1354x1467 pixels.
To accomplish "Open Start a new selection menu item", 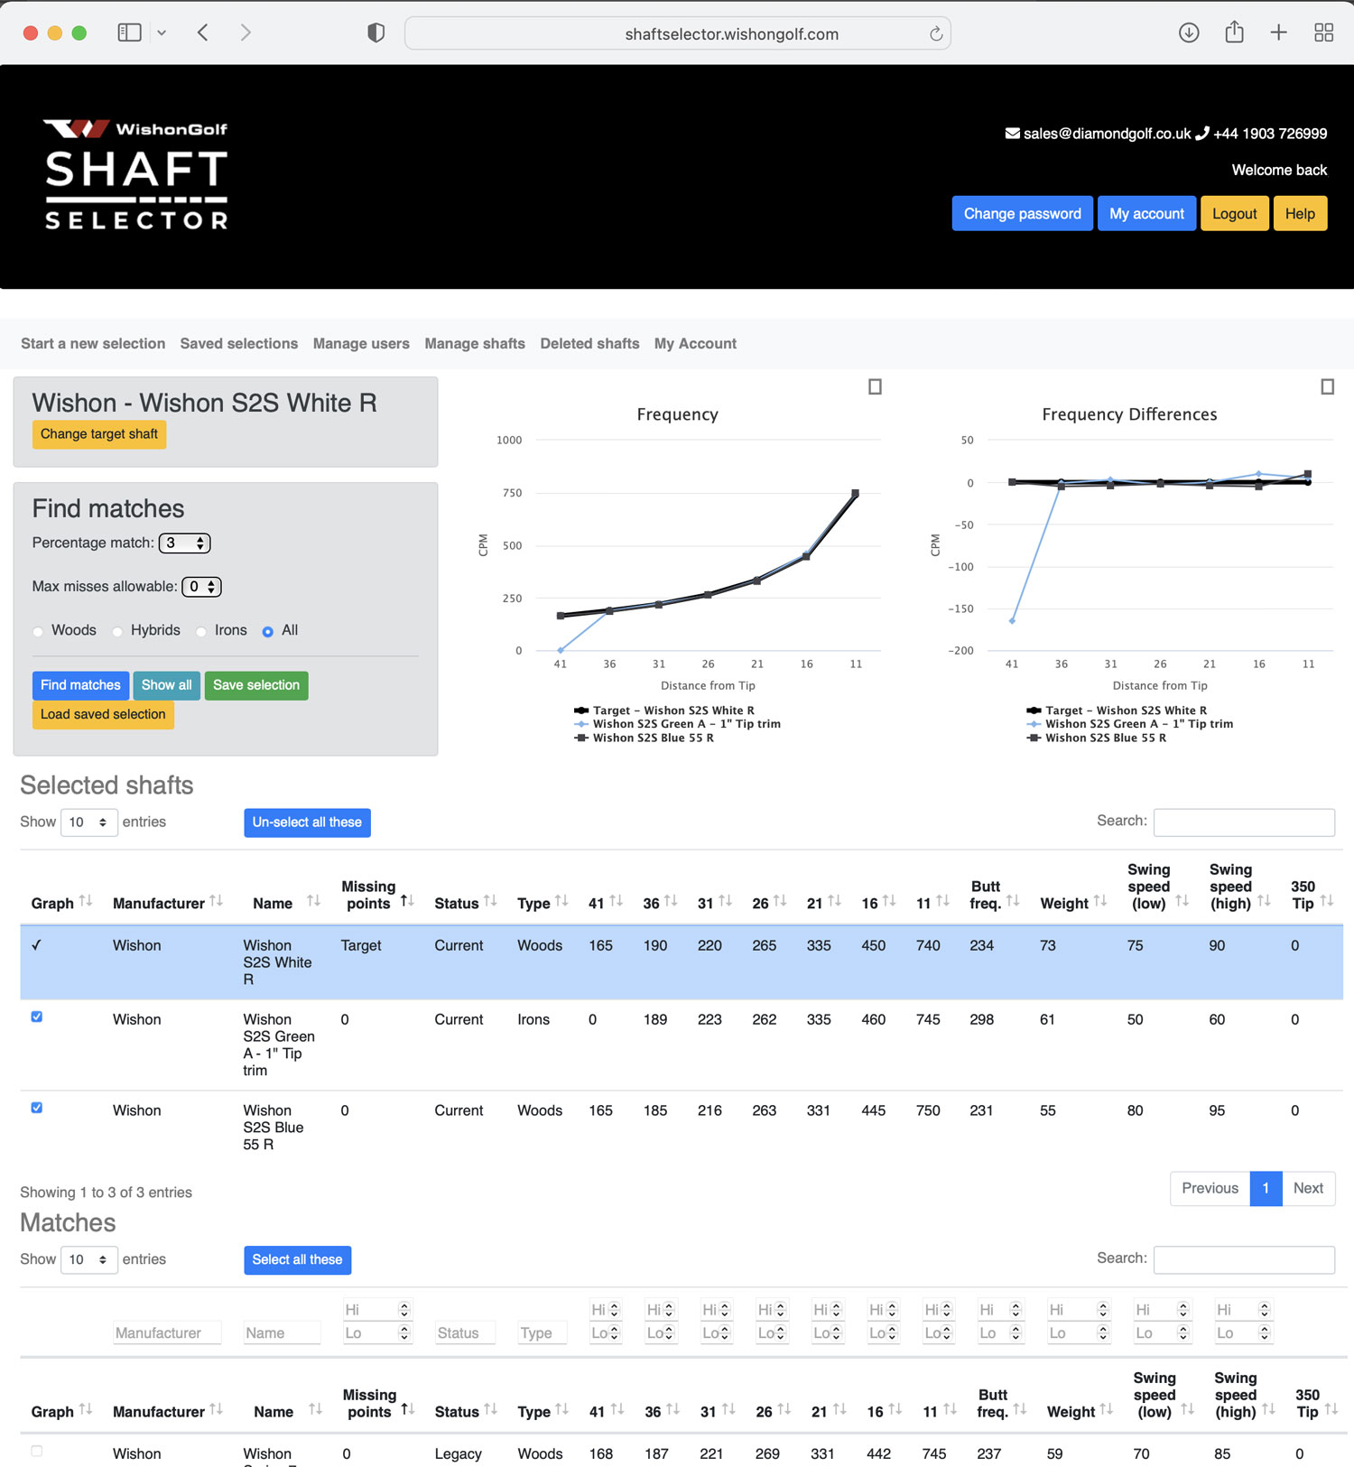I will pyautogui.click(x=93, y=344).
